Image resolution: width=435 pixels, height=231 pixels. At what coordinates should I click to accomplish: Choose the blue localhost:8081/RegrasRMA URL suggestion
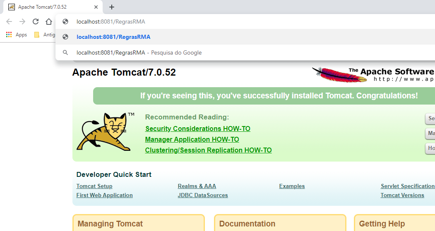tap(245, 37)
